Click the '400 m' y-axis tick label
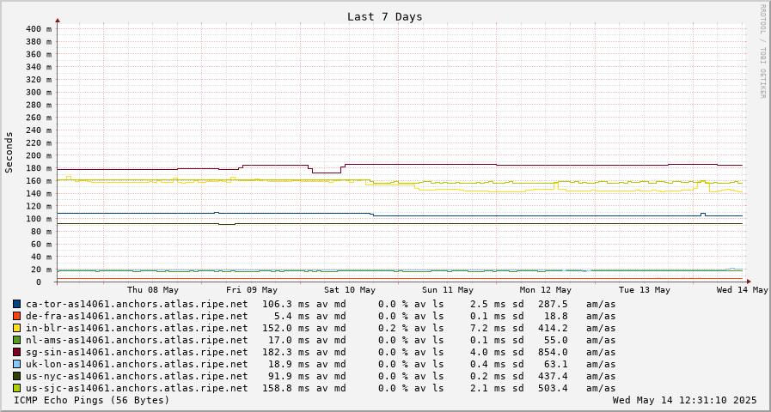The height and width of the screenshot is (412, 771). [39, 29]
